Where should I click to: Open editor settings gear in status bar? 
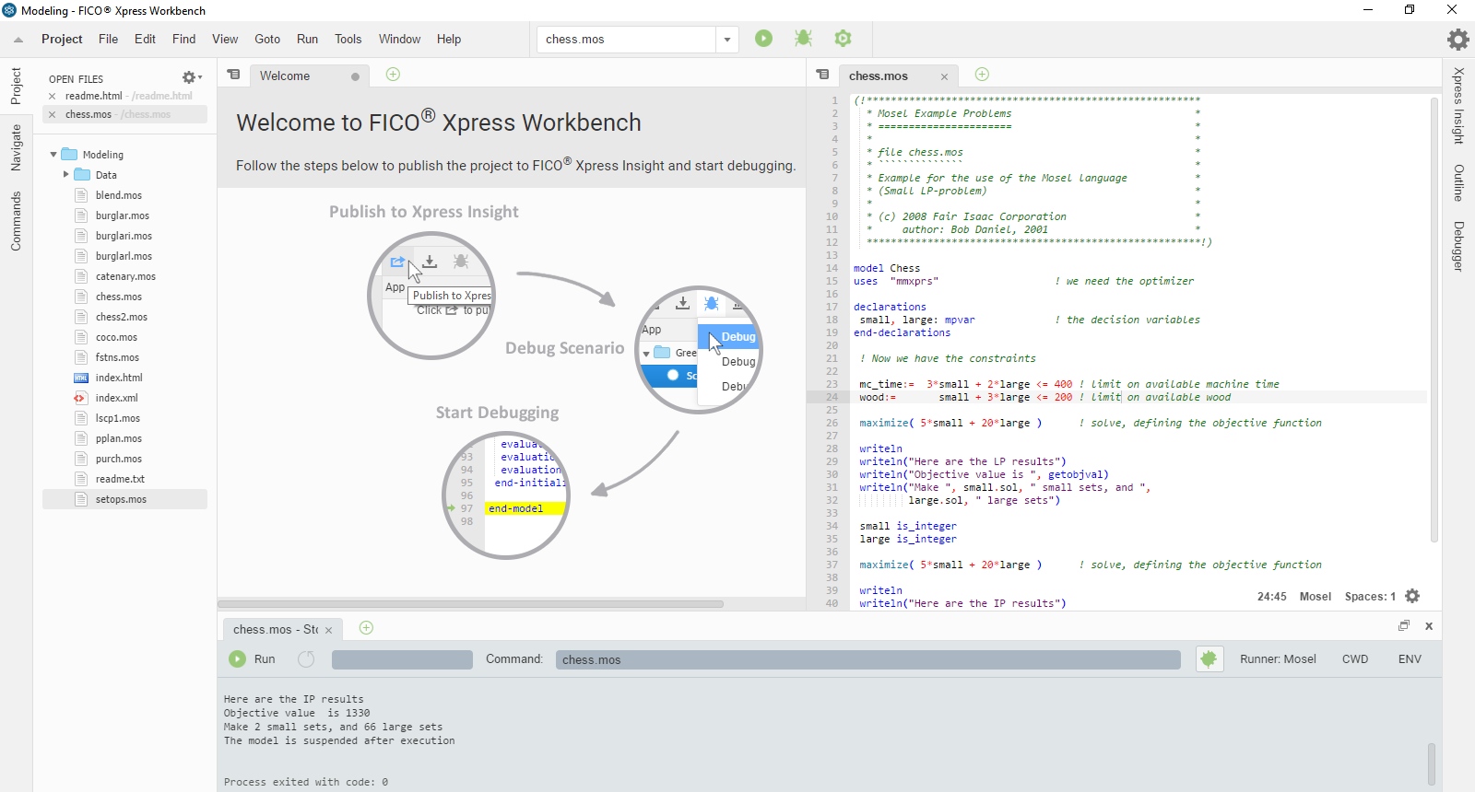[x=1412, y=596]
